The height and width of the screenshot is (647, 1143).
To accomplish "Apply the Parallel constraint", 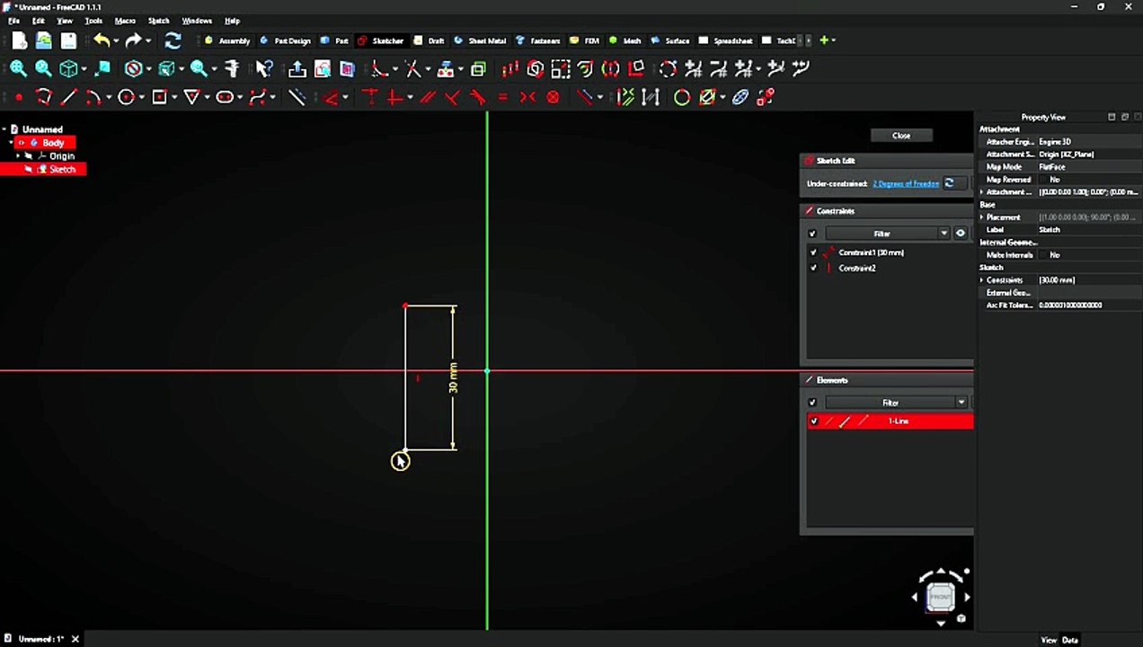I will [428, 97].
